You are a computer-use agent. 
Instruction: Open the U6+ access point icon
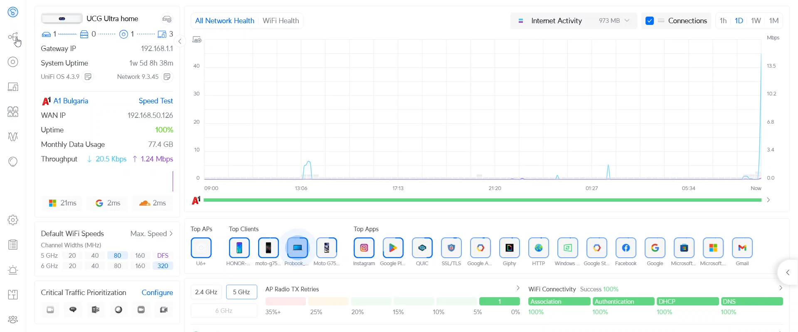coord(201,248)
